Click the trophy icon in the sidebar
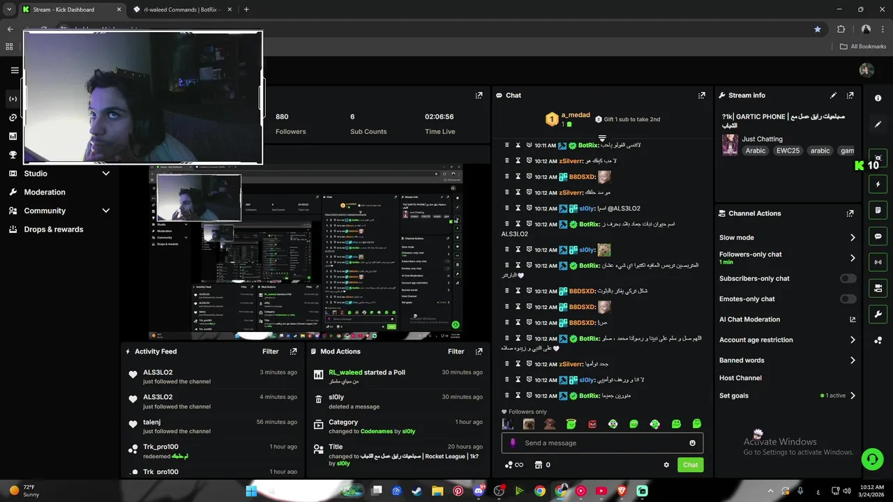The height and width of the screenshot is (502, 893). pyautogui.click(x=13, y=155)
